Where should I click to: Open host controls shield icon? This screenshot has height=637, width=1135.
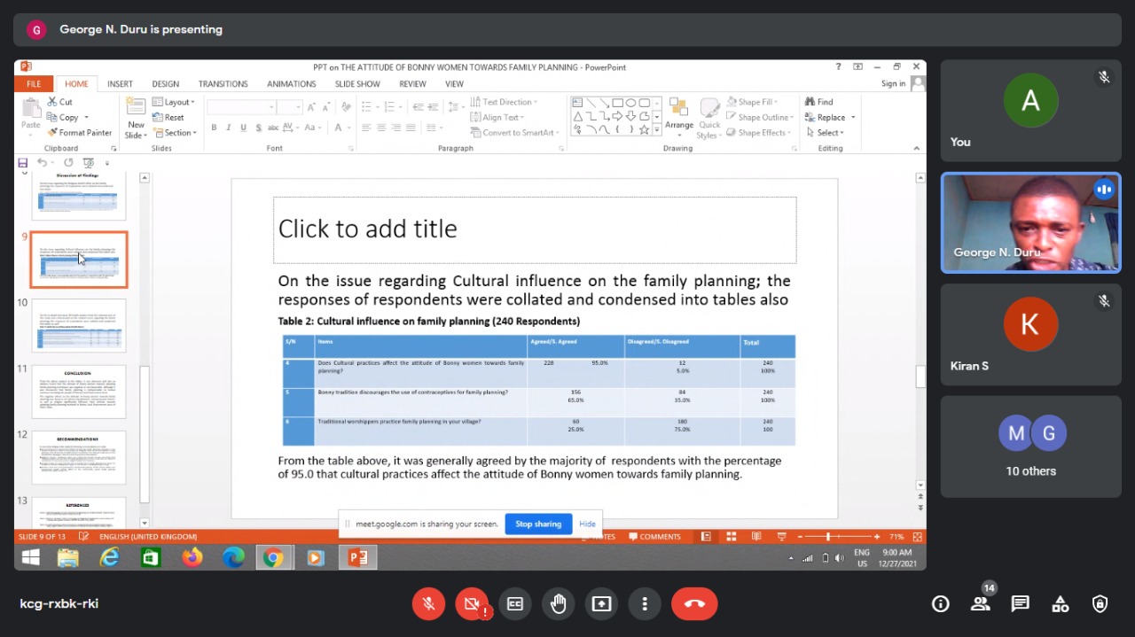(x=1100, y=604)
